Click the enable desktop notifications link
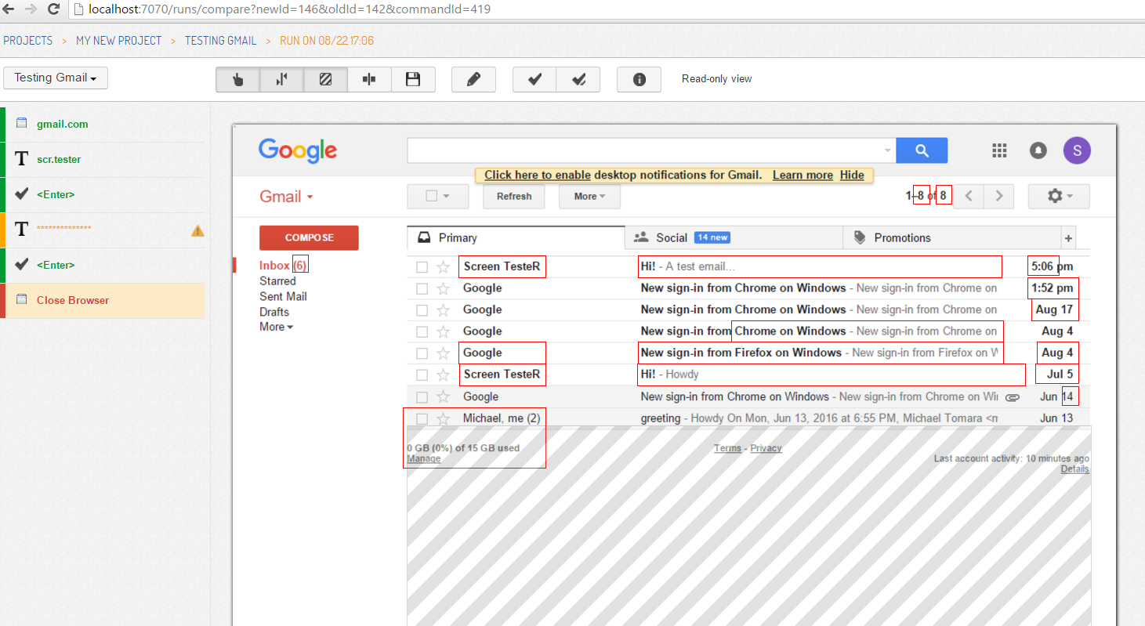The image size is (1145, 626). click(538, 175)
